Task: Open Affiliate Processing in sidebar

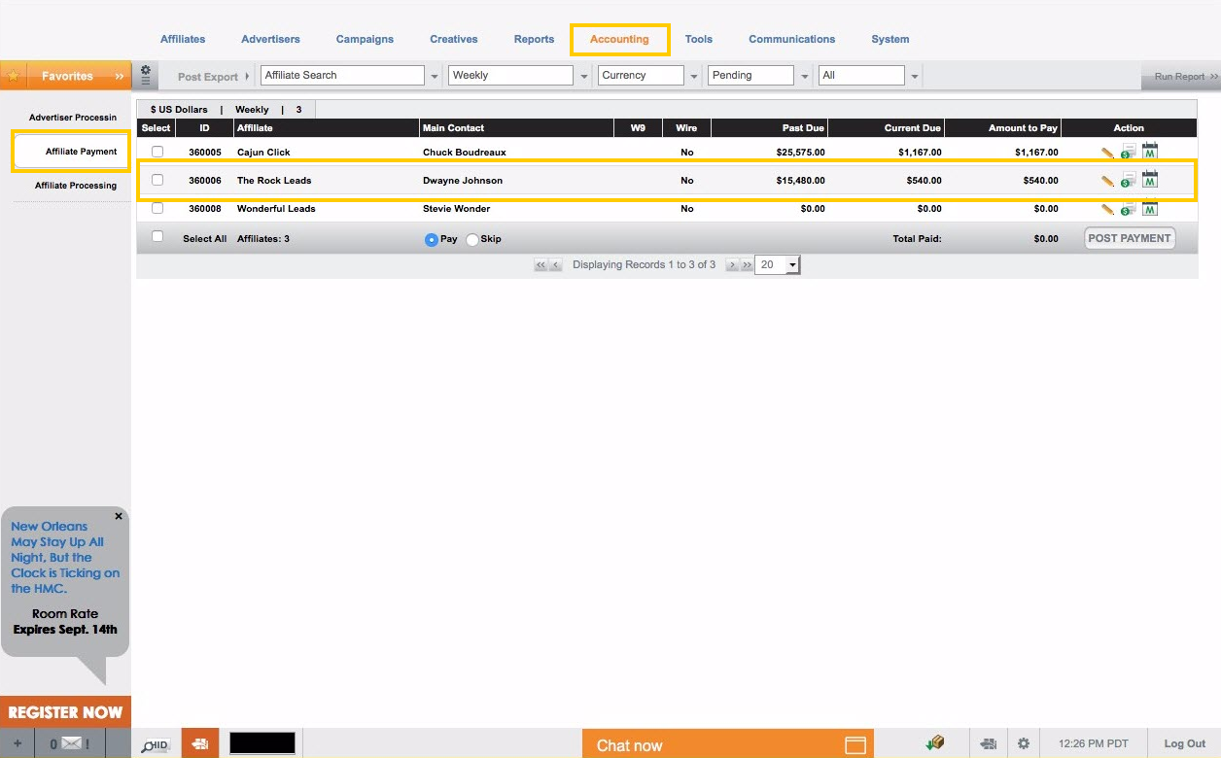Action: [x=76, y=186]
